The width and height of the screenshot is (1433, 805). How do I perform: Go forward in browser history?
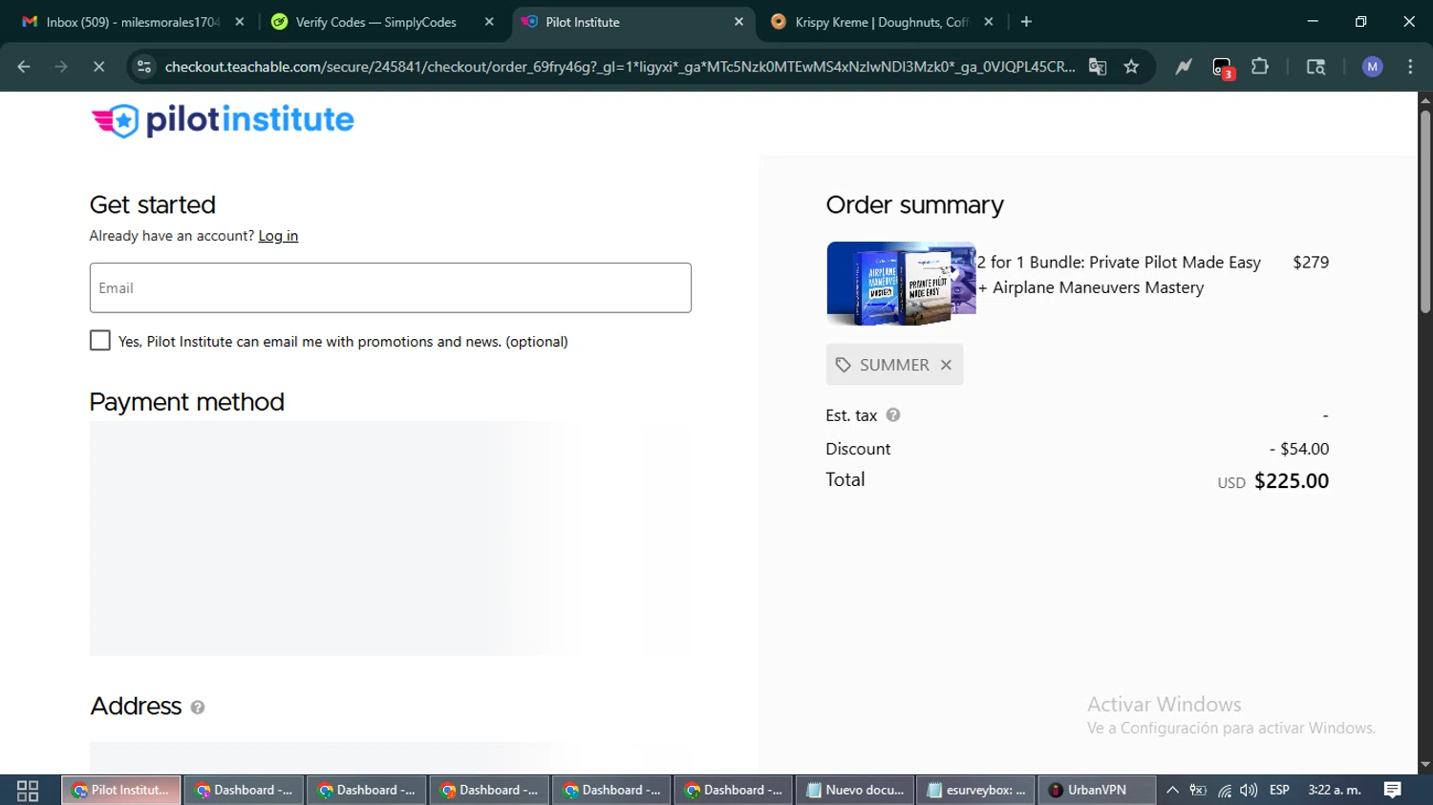pyautogui.click(x=61, y=67)
